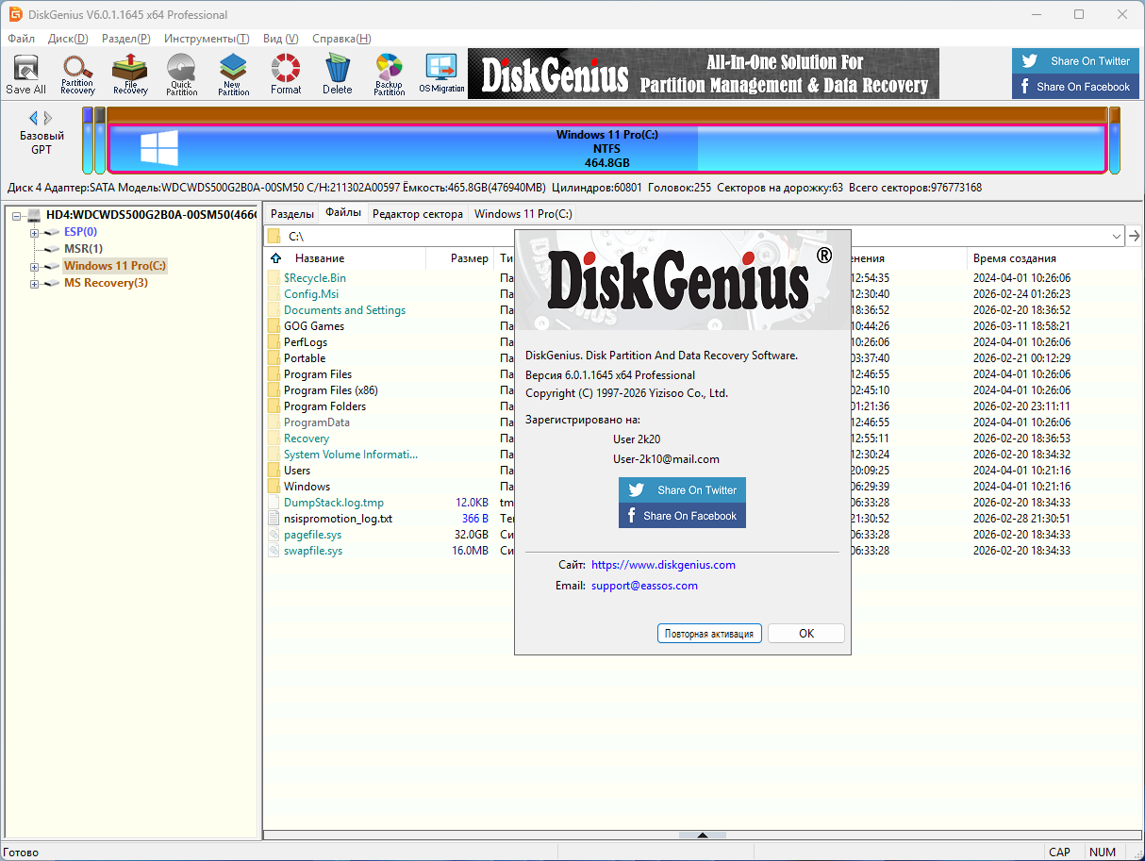Click Share On Twitter in the top banner

tap(1075, 61)
